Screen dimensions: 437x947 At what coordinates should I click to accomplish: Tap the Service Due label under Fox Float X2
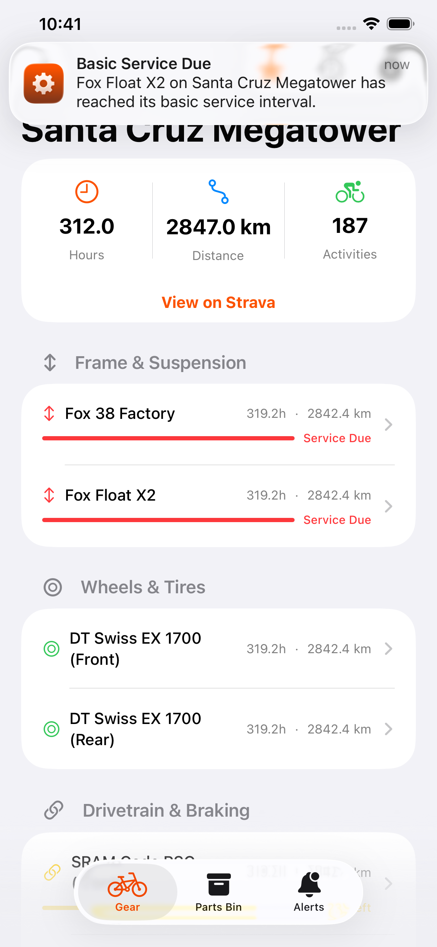pyautogui.click(x=337, y=520)
